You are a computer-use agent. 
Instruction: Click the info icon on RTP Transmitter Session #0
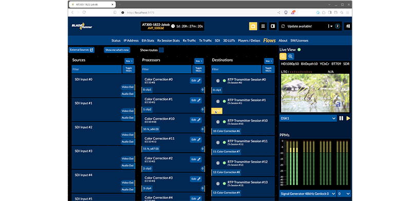pyautogui.click(x=218, y=81)
